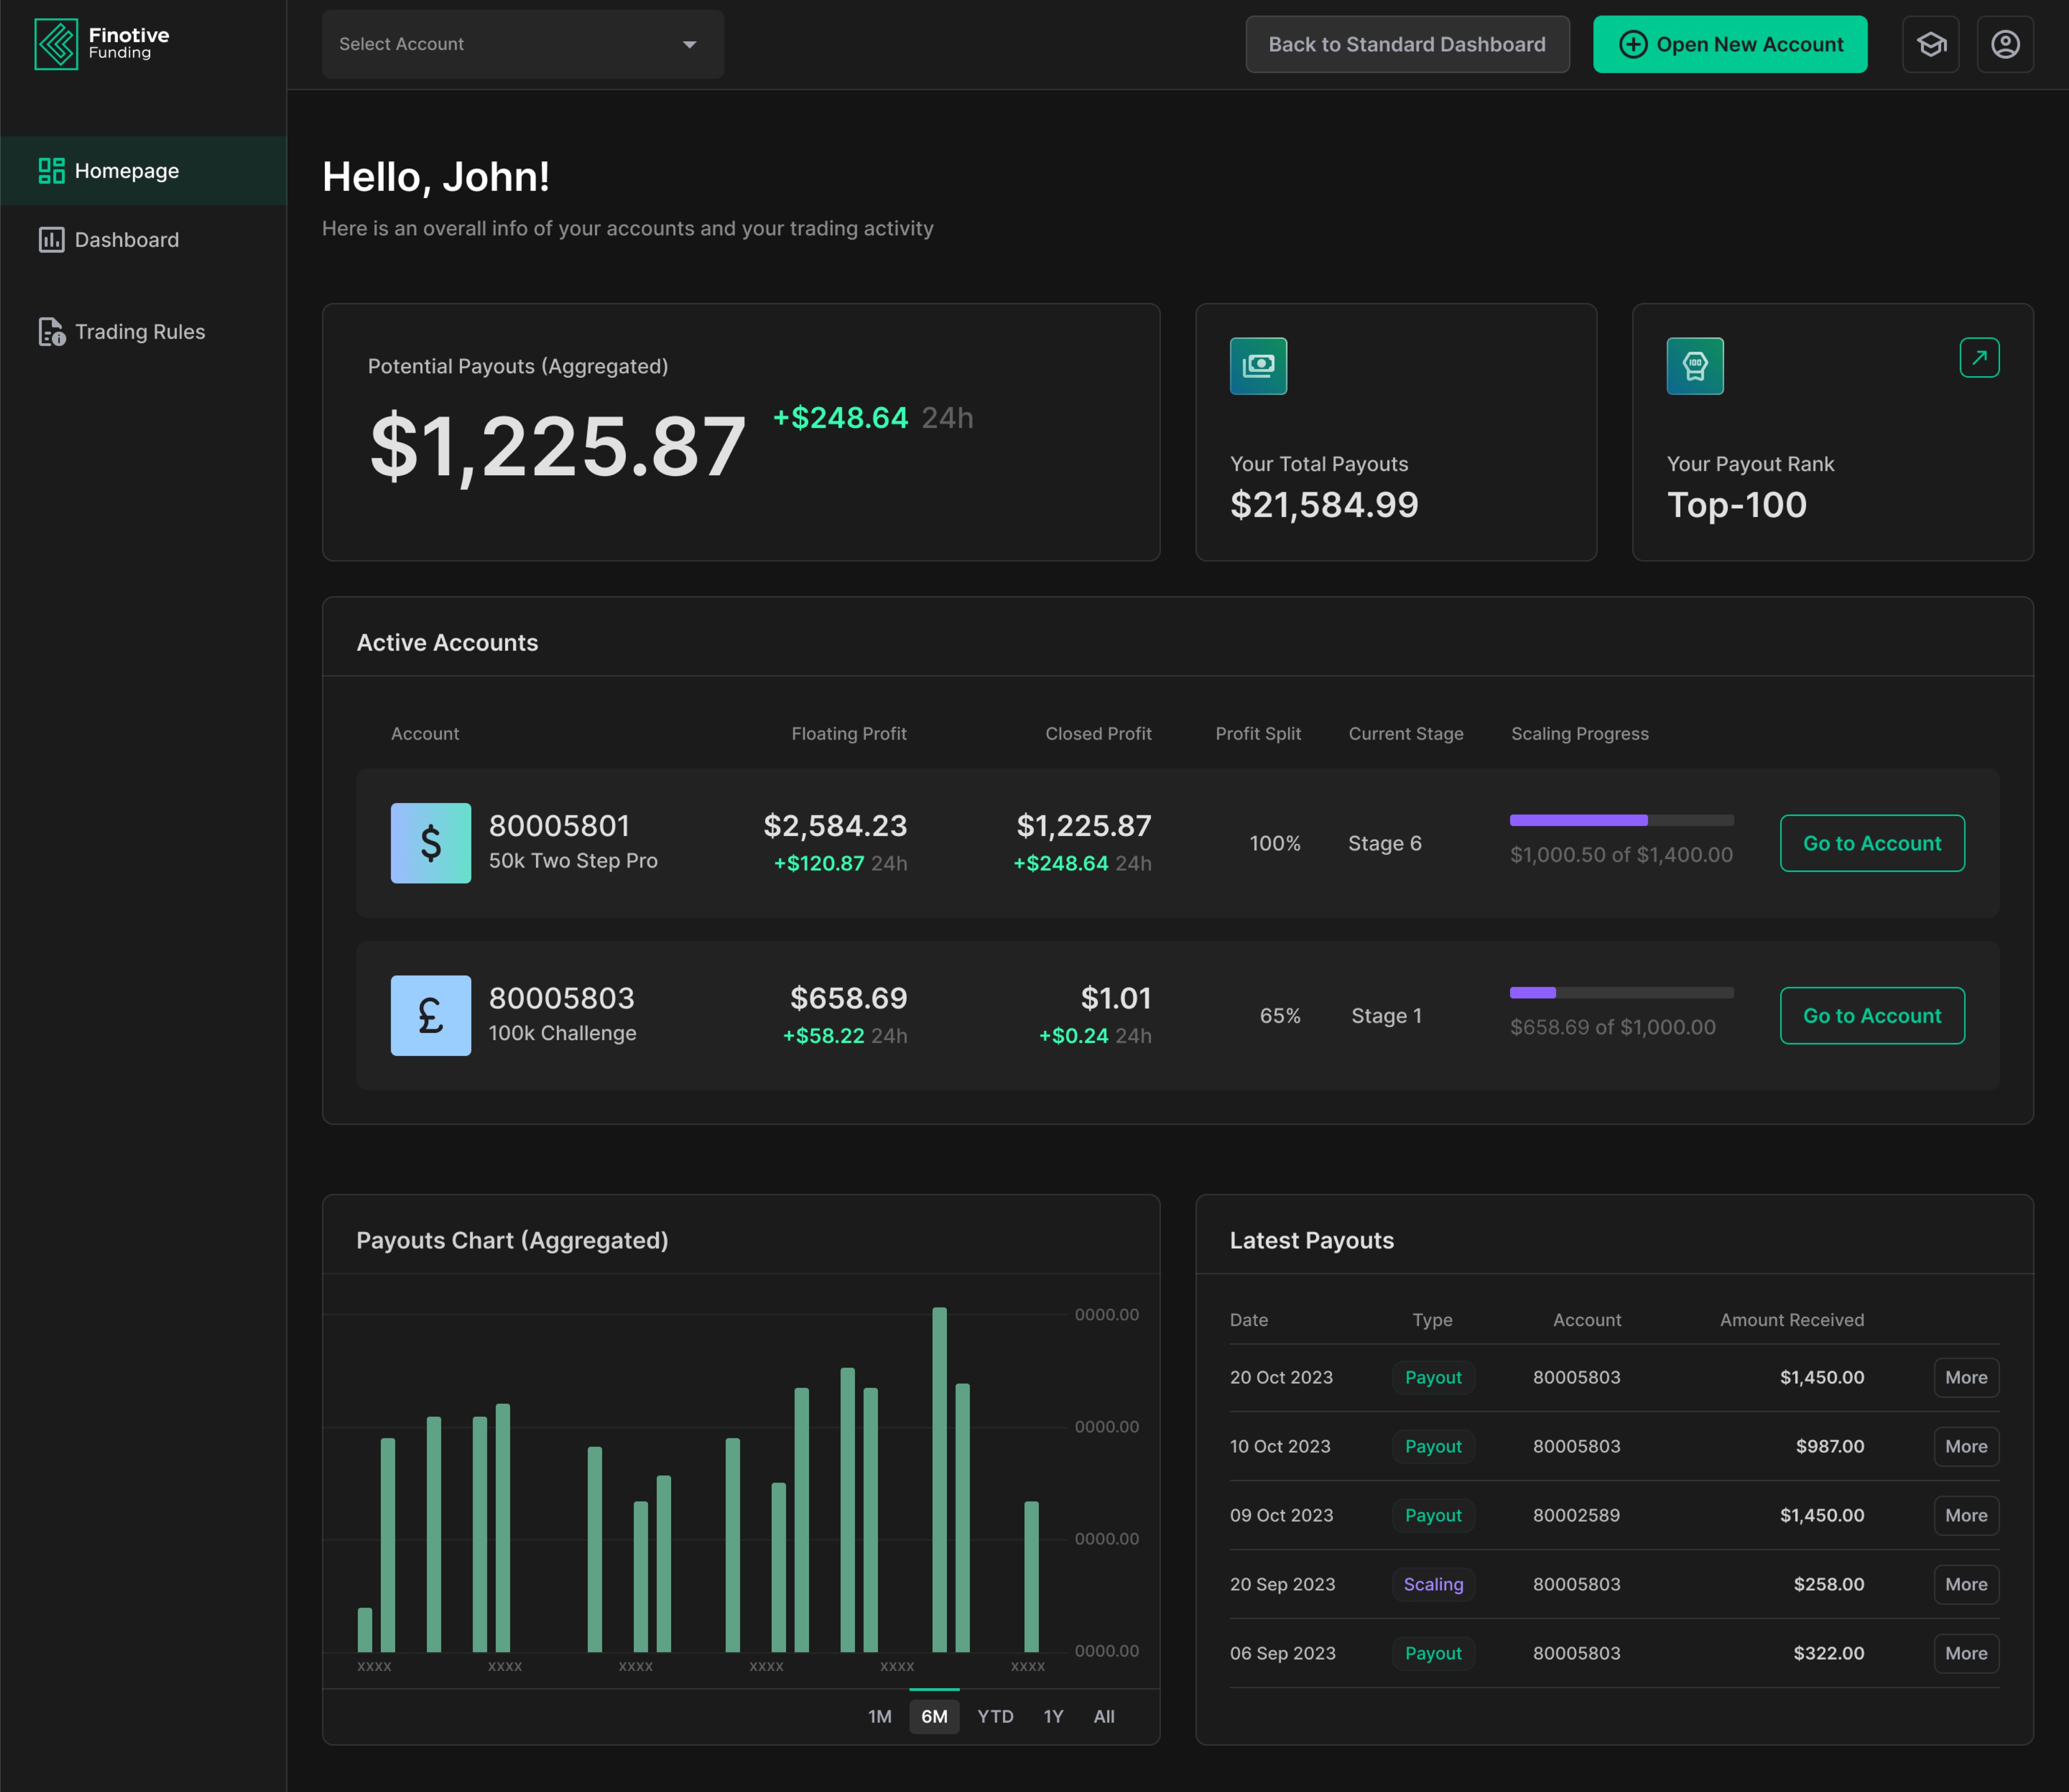Click the Date column header

point(1249,1320)
